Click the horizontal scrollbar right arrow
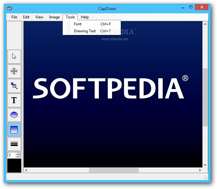Image resolution: width=217 pixels, height=189 pixels. click(x=200, y=170)
